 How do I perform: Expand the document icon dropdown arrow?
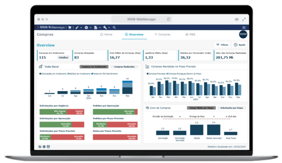pos(100,28)
